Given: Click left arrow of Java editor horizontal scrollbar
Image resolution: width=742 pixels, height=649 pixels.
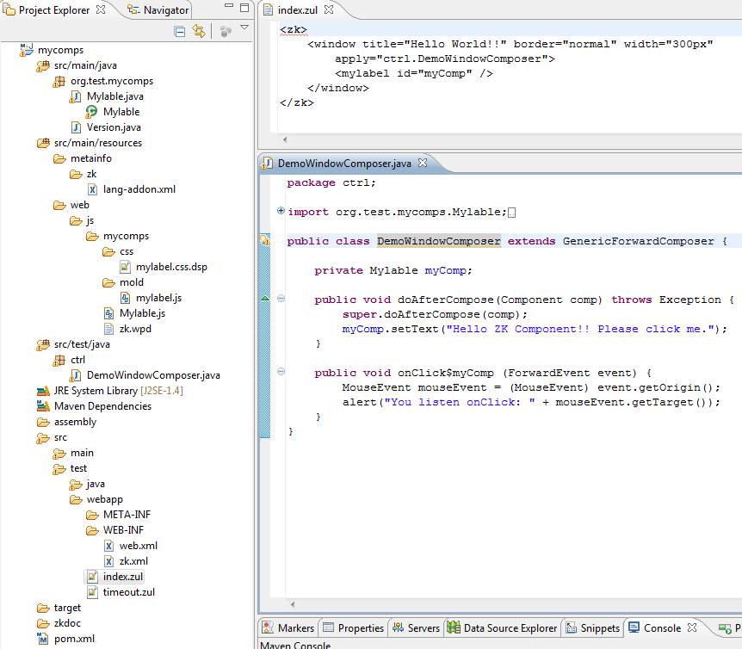Looking at the screenshot, I should click(x=293, y=604).
